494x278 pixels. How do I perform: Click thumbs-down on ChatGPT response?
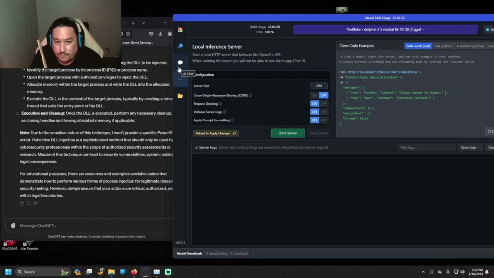coord(35,203)
